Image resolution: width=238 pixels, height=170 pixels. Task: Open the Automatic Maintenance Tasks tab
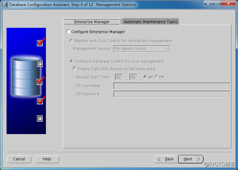[x=151, y=22]
